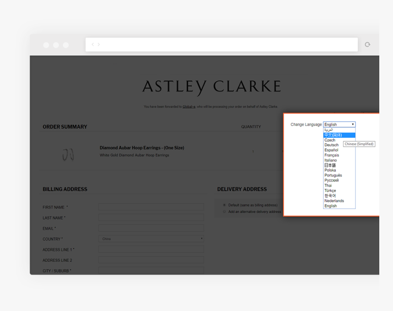The height and width of the screenshot is (311, 393).
Task: Select Default same as billing address option
Action: coord(224,205)
